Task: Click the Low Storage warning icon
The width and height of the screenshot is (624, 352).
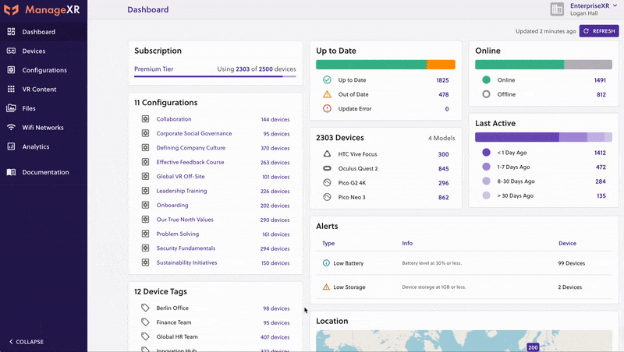Action: point(326,287)
